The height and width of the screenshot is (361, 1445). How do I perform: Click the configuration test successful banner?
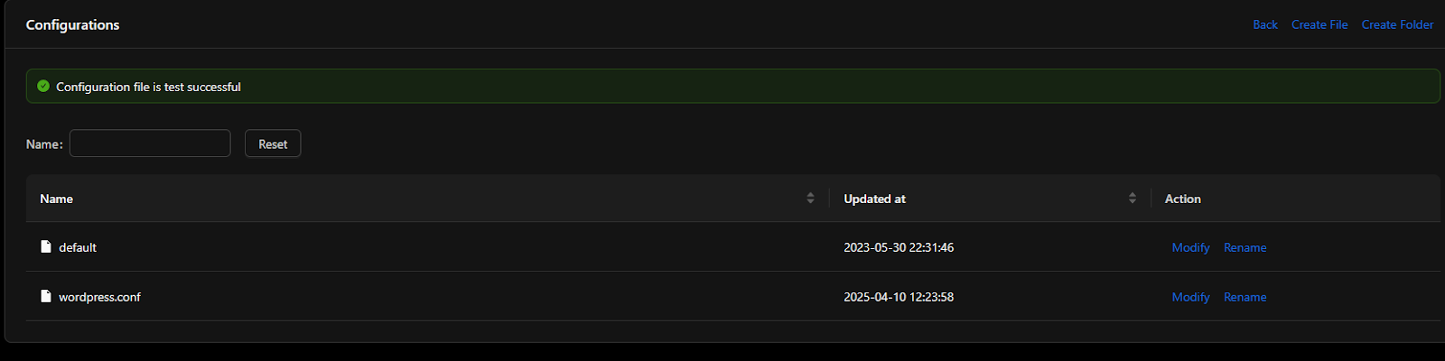pyautogui.click(x=733, y=87)
